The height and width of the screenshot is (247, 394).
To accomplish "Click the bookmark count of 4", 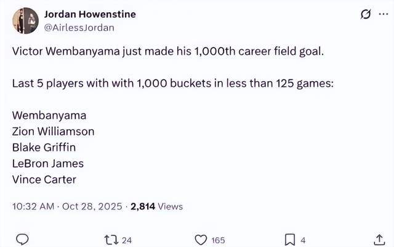I will [x=304, y=240].
